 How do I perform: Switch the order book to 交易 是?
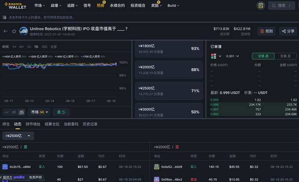pyautogui.click(x=263, y=56)
